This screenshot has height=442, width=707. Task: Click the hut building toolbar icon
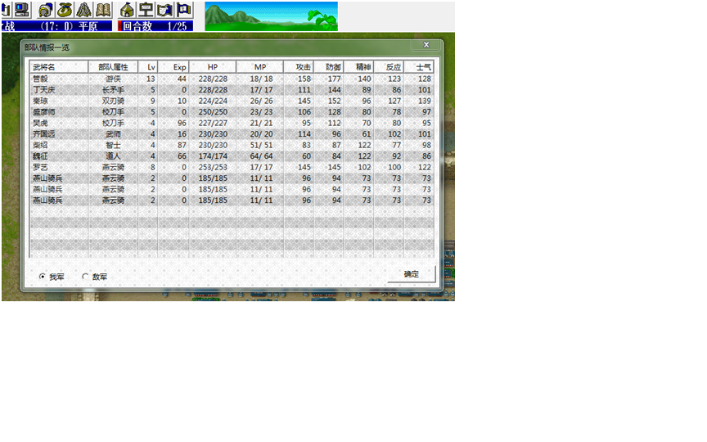127,10
